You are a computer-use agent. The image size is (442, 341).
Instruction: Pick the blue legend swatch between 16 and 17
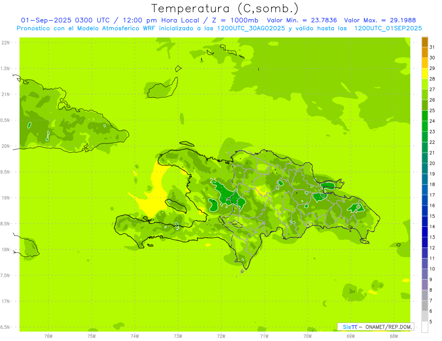click(425, 200)
